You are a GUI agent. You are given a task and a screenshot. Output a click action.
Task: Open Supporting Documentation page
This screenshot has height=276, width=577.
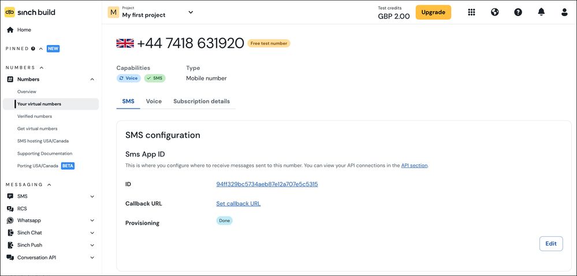tap(45, 154)
